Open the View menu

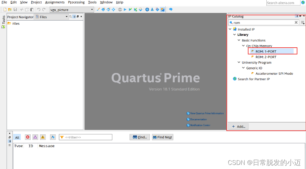[x=24, y=2]
